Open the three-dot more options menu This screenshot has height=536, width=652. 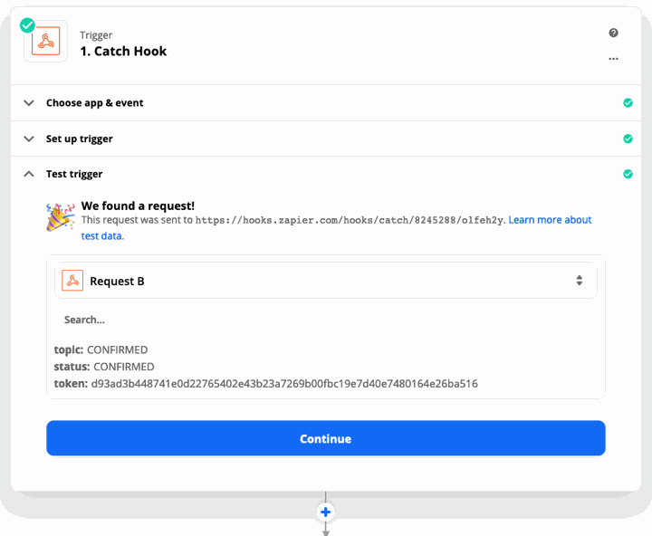coord(613,59)
